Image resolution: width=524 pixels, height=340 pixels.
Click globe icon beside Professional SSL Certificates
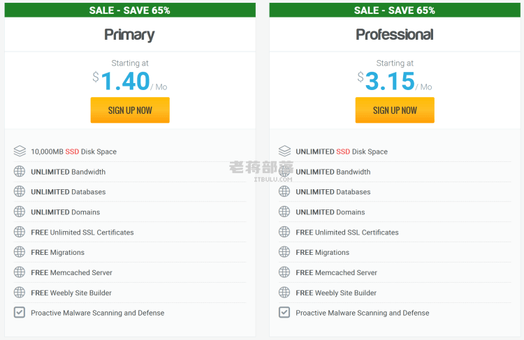pos(284,232)
